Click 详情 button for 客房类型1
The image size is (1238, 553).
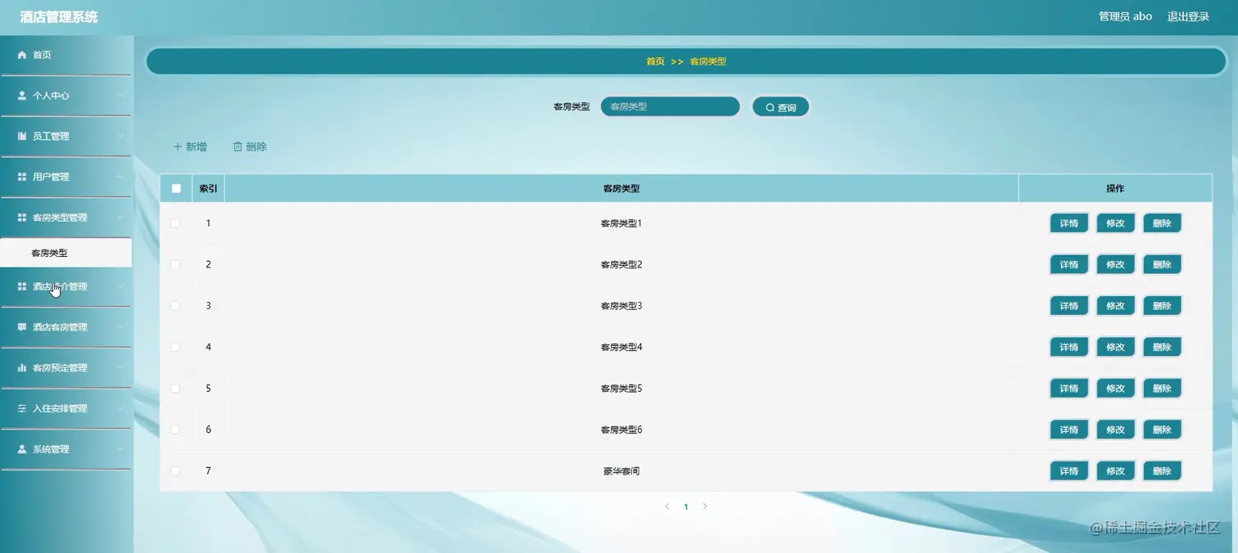point(1069,223)
